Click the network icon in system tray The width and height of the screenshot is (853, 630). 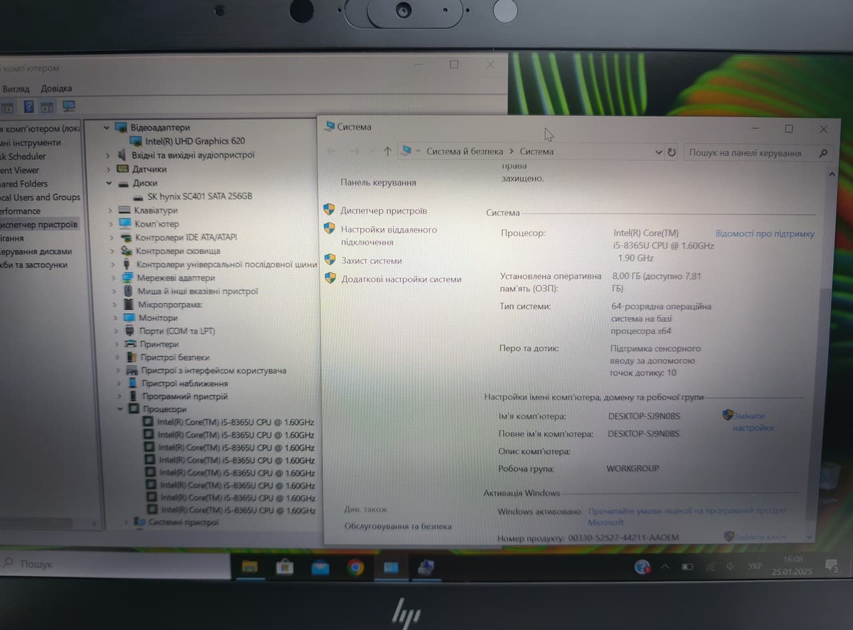point(710,567)
